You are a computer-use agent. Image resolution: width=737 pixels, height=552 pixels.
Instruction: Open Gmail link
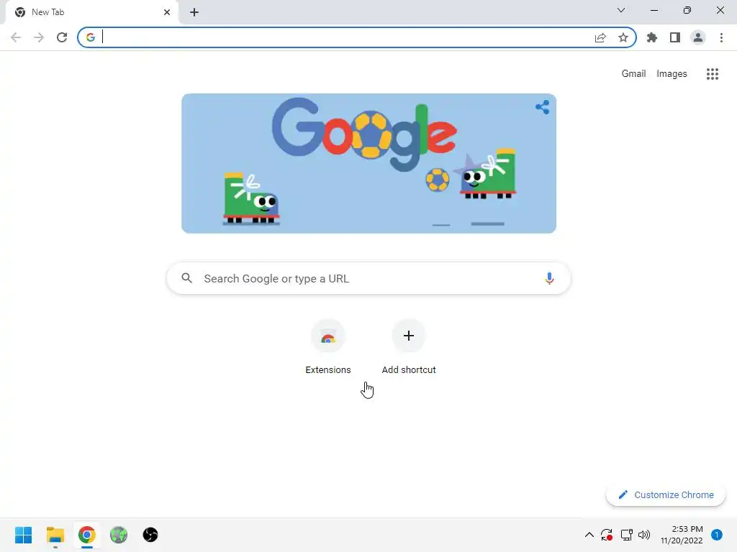coord(633,74)
